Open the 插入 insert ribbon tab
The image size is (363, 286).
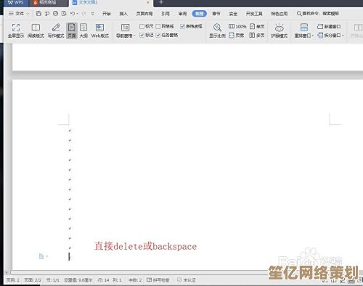tap(123, 14)
